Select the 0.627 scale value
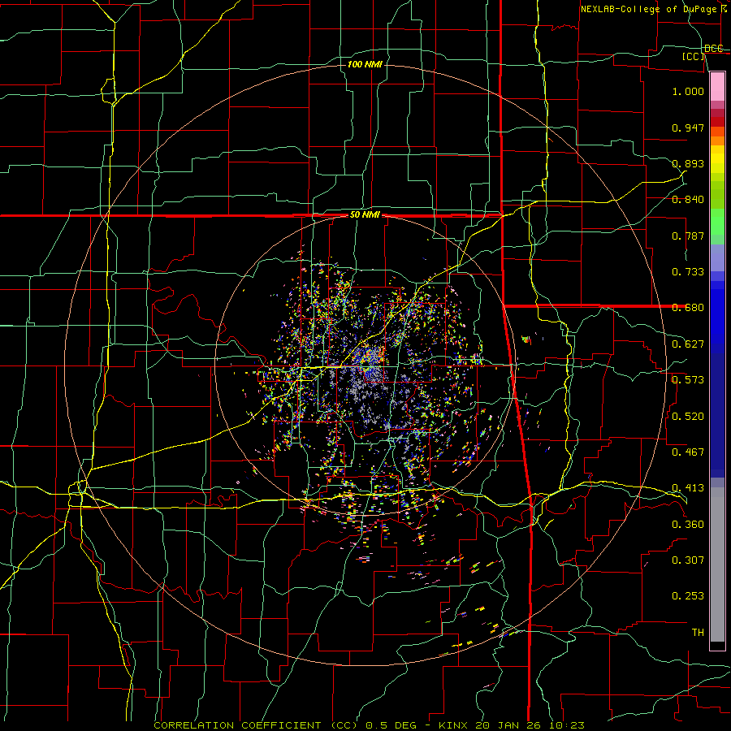The width and height of the screenshot is (731, 731). click(x=688, y=344)
